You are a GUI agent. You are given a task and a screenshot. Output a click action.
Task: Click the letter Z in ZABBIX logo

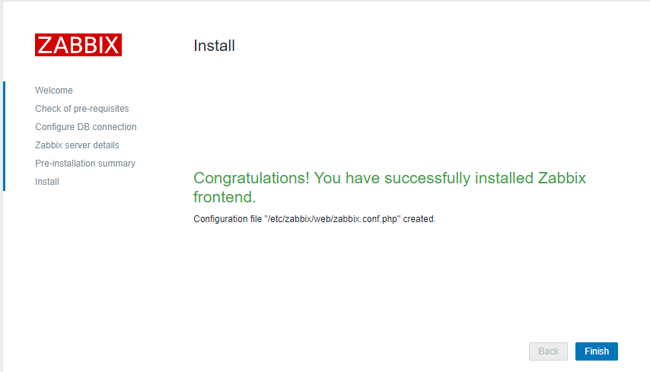click(44, 45)
